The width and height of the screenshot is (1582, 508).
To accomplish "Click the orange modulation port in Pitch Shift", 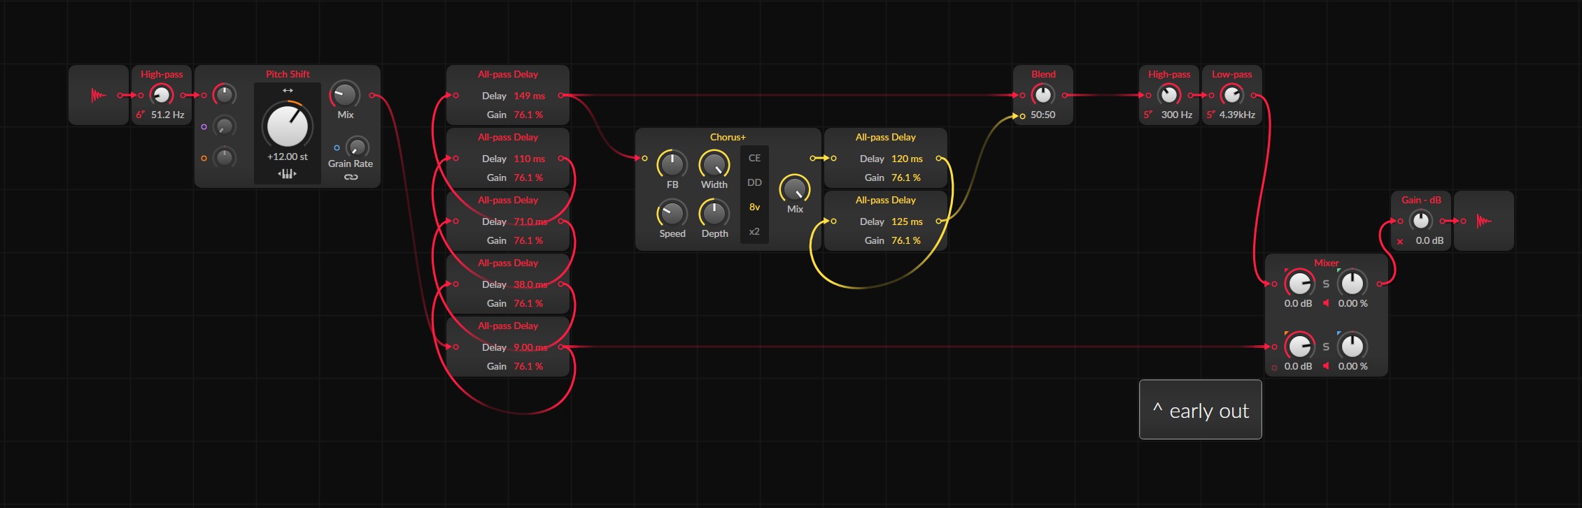I will tap(204, 158).
